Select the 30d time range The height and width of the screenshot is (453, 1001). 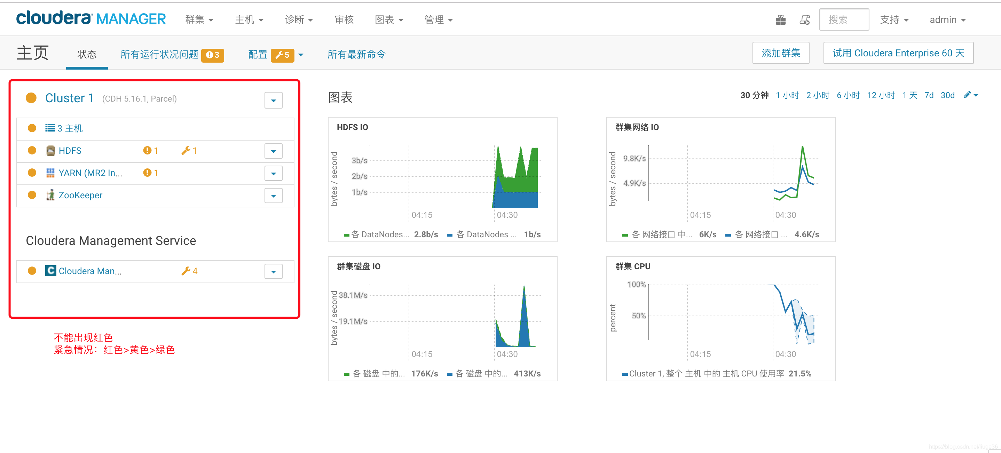pos(947,95)
